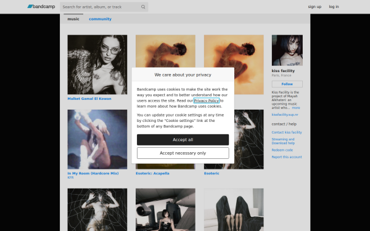Switch to the music tab
The image size is (370, 231).
73,19
